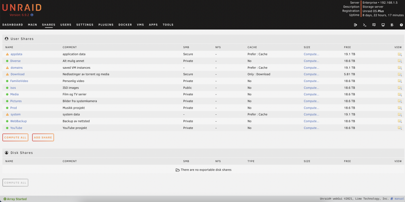Click warning triangle icon beside domains
Screen dimensions: 405x202
coord(7,68)
